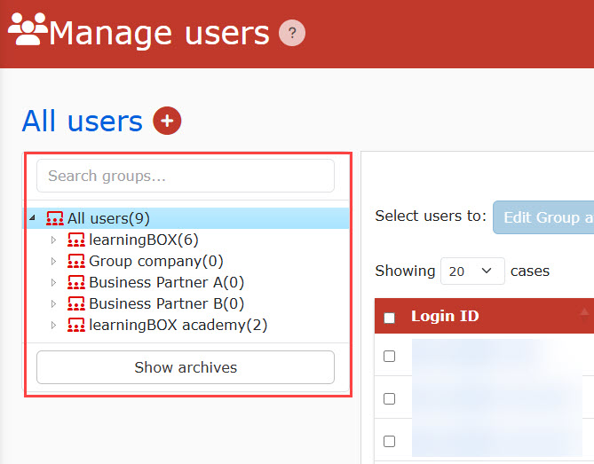The image size is (594, 464).
Task: Click the Manage users people icon
Action: [x=28, y=32]
